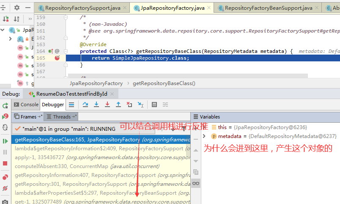Image resolution: width=340 pixels, height=204 pixels.
Task: Click the Trace Current Stream Chain icon
Action: click(x=165, y=105)
